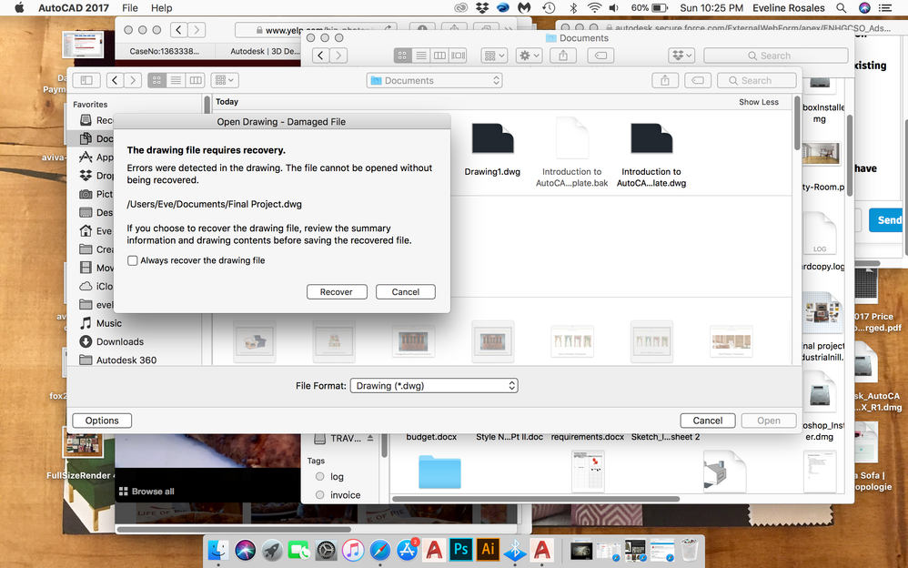Set Finder Documents window to icon view
Image resolution: width=908 pixels, height=568 pixels.
point(402,56)
